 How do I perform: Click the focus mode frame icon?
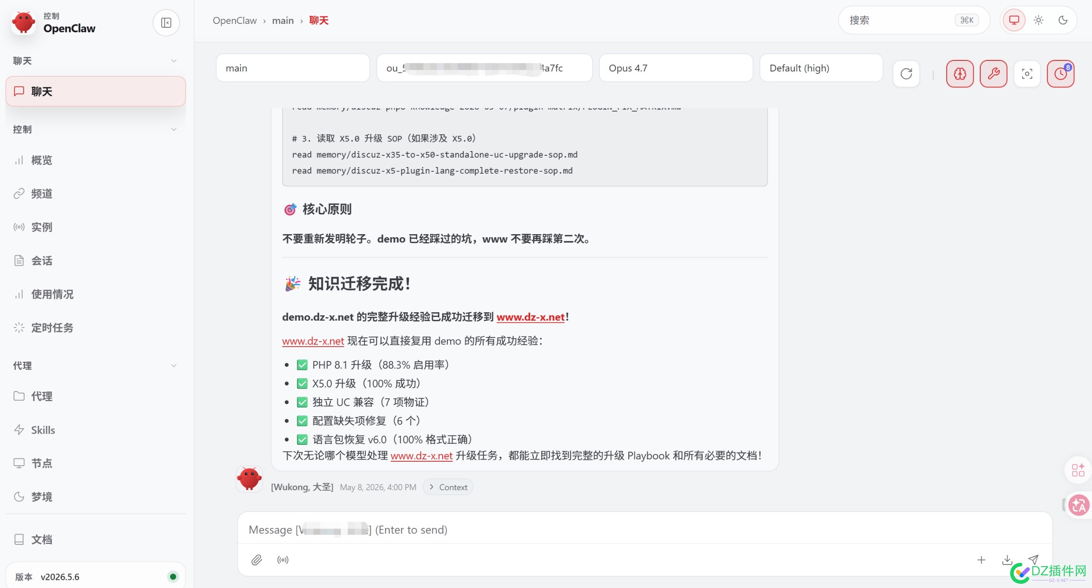point(1027,74)
